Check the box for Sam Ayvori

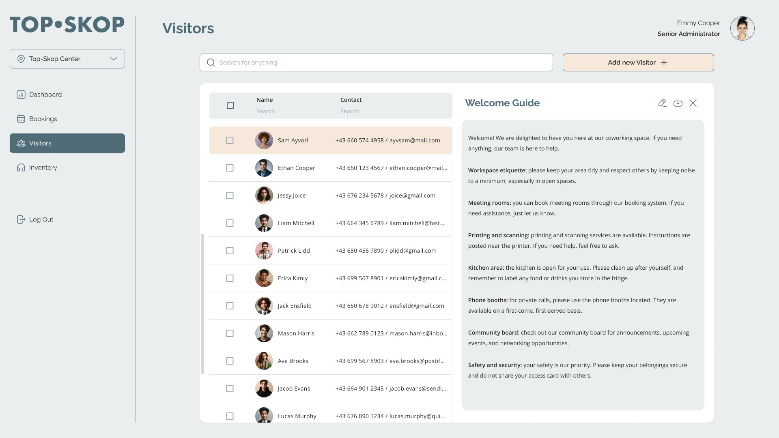coord(230,140)
